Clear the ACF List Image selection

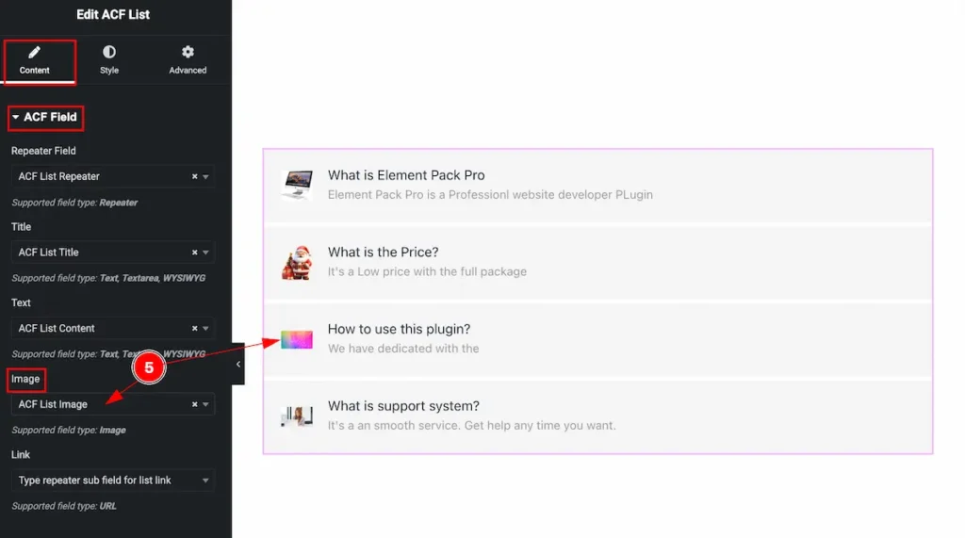(x=194, y=404)
